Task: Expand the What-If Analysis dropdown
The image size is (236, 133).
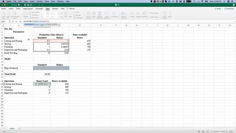Action: pos(126,13)
